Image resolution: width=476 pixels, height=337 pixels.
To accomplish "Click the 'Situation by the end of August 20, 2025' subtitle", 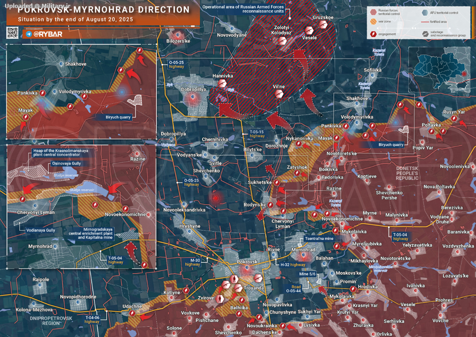I will coord(76,19).
